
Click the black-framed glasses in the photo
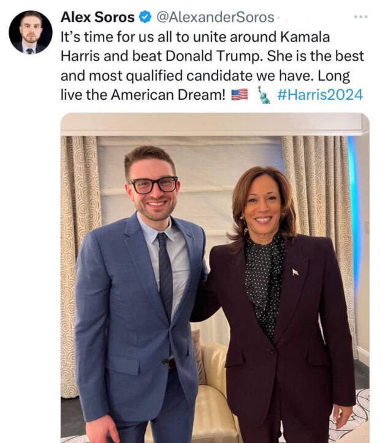(154, 185)
